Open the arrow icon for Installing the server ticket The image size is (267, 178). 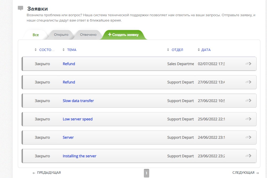tap(248, 156)
